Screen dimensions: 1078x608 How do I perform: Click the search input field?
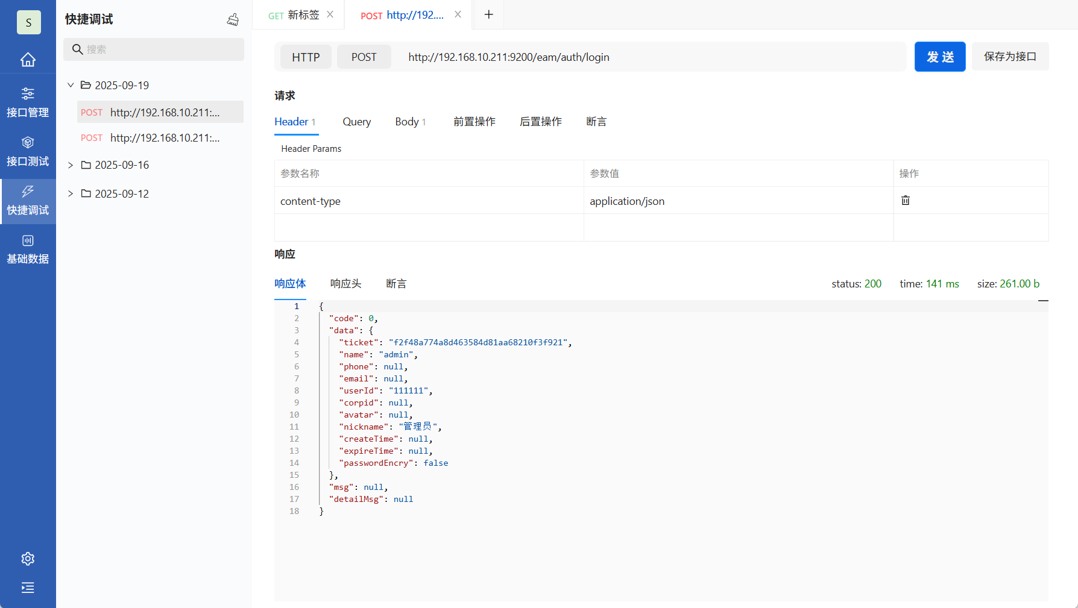tap(154, 49)
